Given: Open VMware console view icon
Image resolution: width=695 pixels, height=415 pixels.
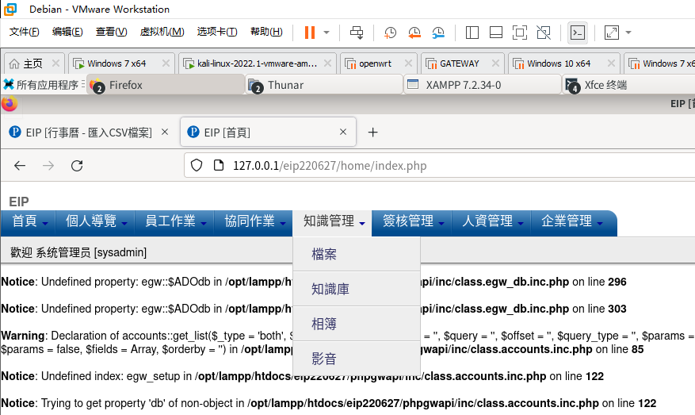Looking at the screenshot, I should tap(578, 33).
